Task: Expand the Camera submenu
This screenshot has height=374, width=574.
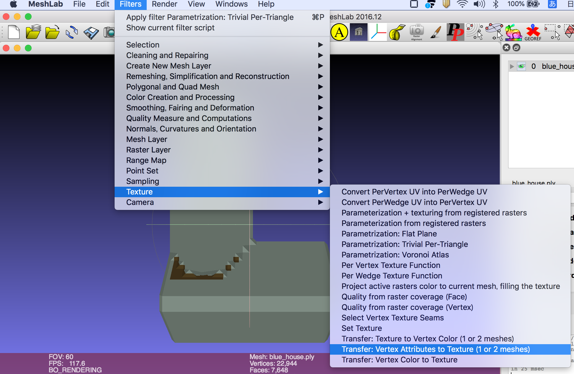Action: (222, 202)
